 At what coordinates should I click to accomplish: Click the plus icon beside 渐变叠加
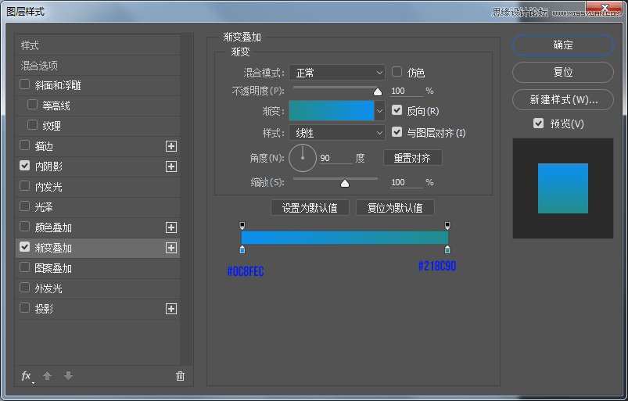click(171, 248)
